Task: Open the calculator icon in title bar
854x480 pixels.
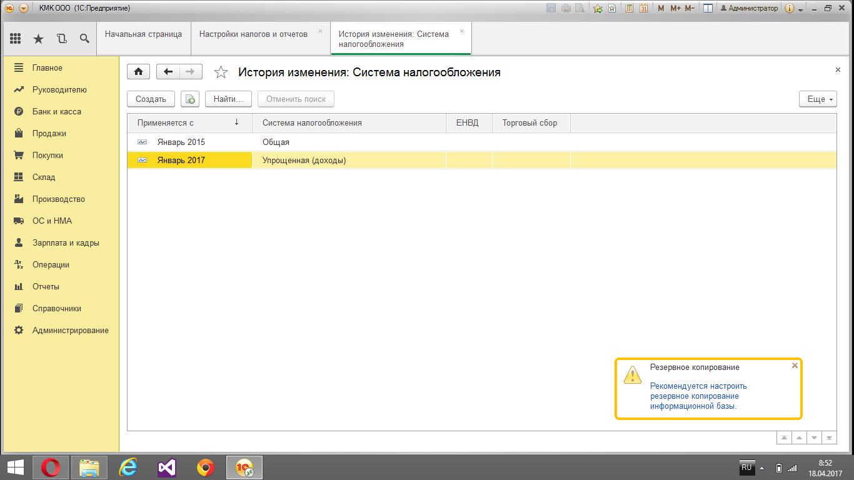Action: (629, 8)
